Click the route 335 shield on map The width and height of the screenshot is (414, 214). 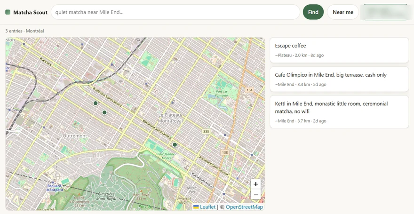click(x=206, y=131)
